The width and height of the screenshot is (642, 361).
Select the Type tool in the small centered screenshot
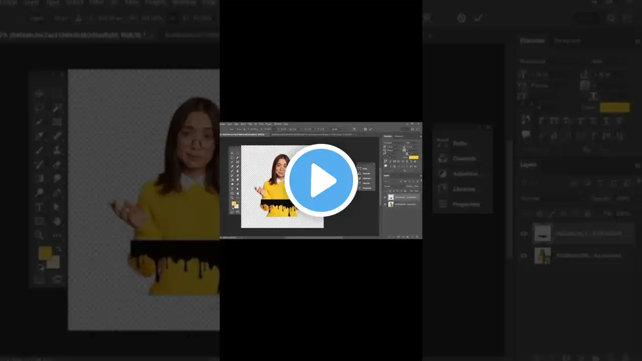[x=232, y=189]
